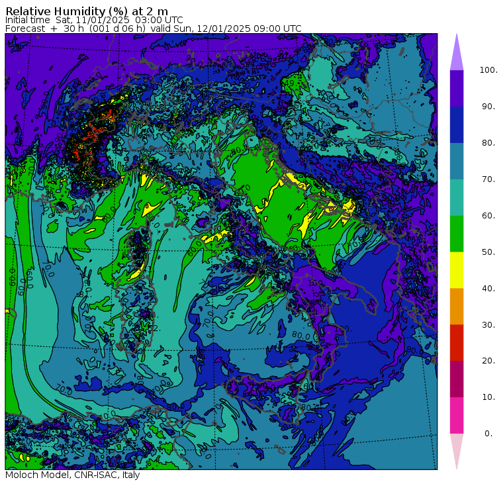Click the light purple arrow atop the legend

click(x=457, y=54)
